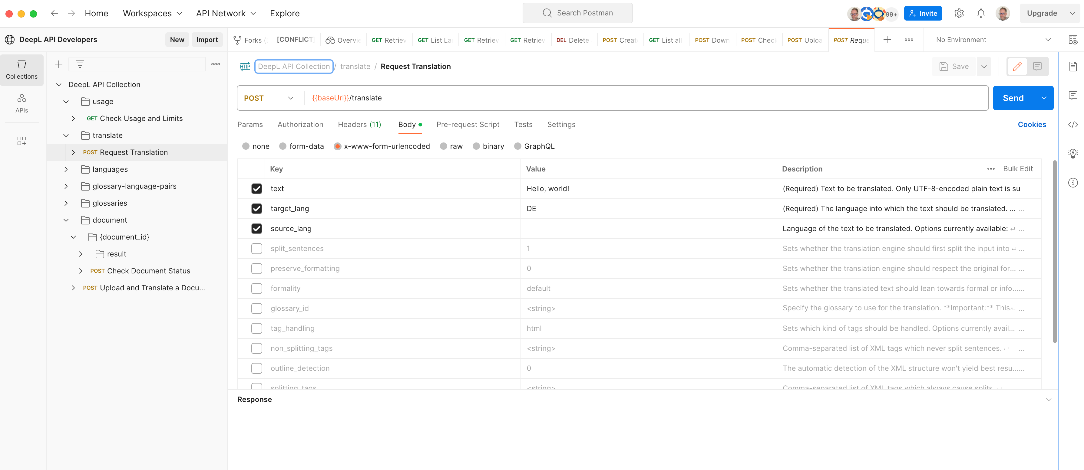
Task: Open a new request tab with the plus icon
Action: click(887, 40)
